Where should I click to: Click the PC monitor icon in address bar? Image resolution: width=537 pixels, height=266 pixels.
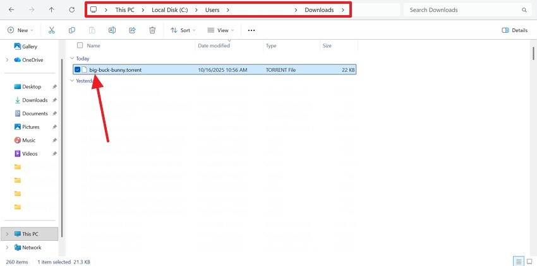tap(93, 9)
